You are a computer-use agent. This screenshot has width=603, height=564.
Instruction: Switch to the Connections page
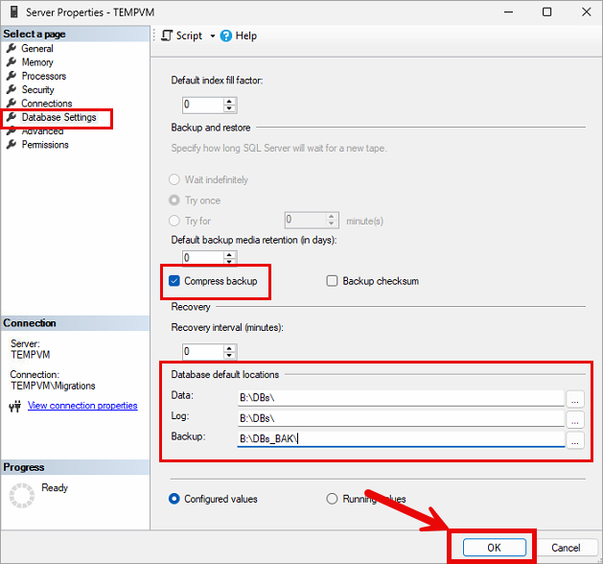[46, 104]
